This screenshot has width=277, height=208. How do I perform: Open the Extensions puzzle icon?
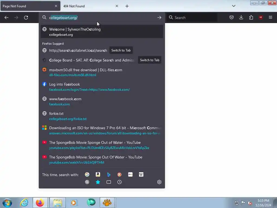point(251,17)
